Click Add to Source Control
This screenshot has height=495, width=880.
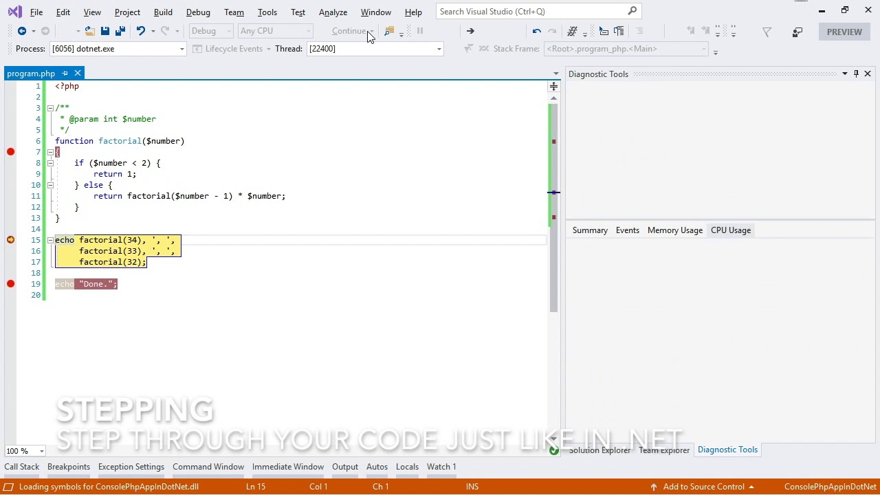pyautogui.click(x=704, y=487)
